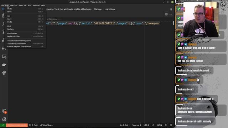The width and height of the screenshot is (228, 128).
Task: Open the View menu
Action: (21, 5)
